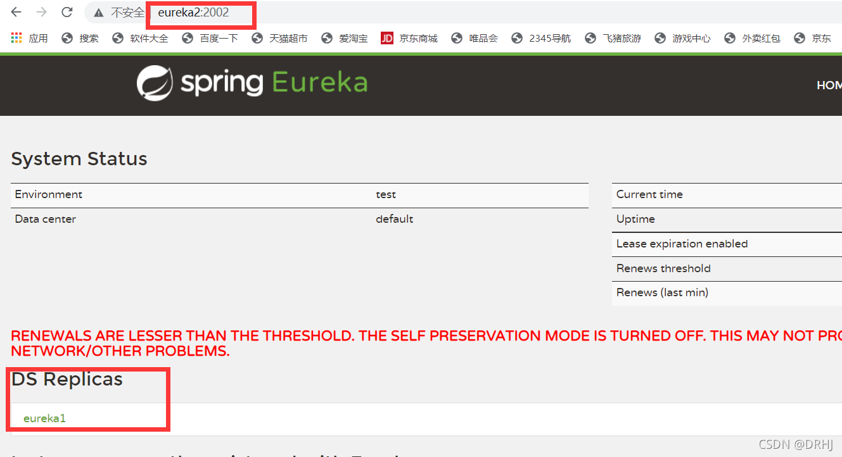Screen dimensions: 842x457
Task: Click the 'default' data center value
Action: (x=395, y=219)
